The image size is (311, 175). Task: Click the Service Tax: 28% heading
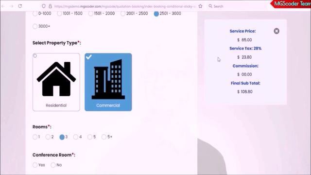(245, 49)
